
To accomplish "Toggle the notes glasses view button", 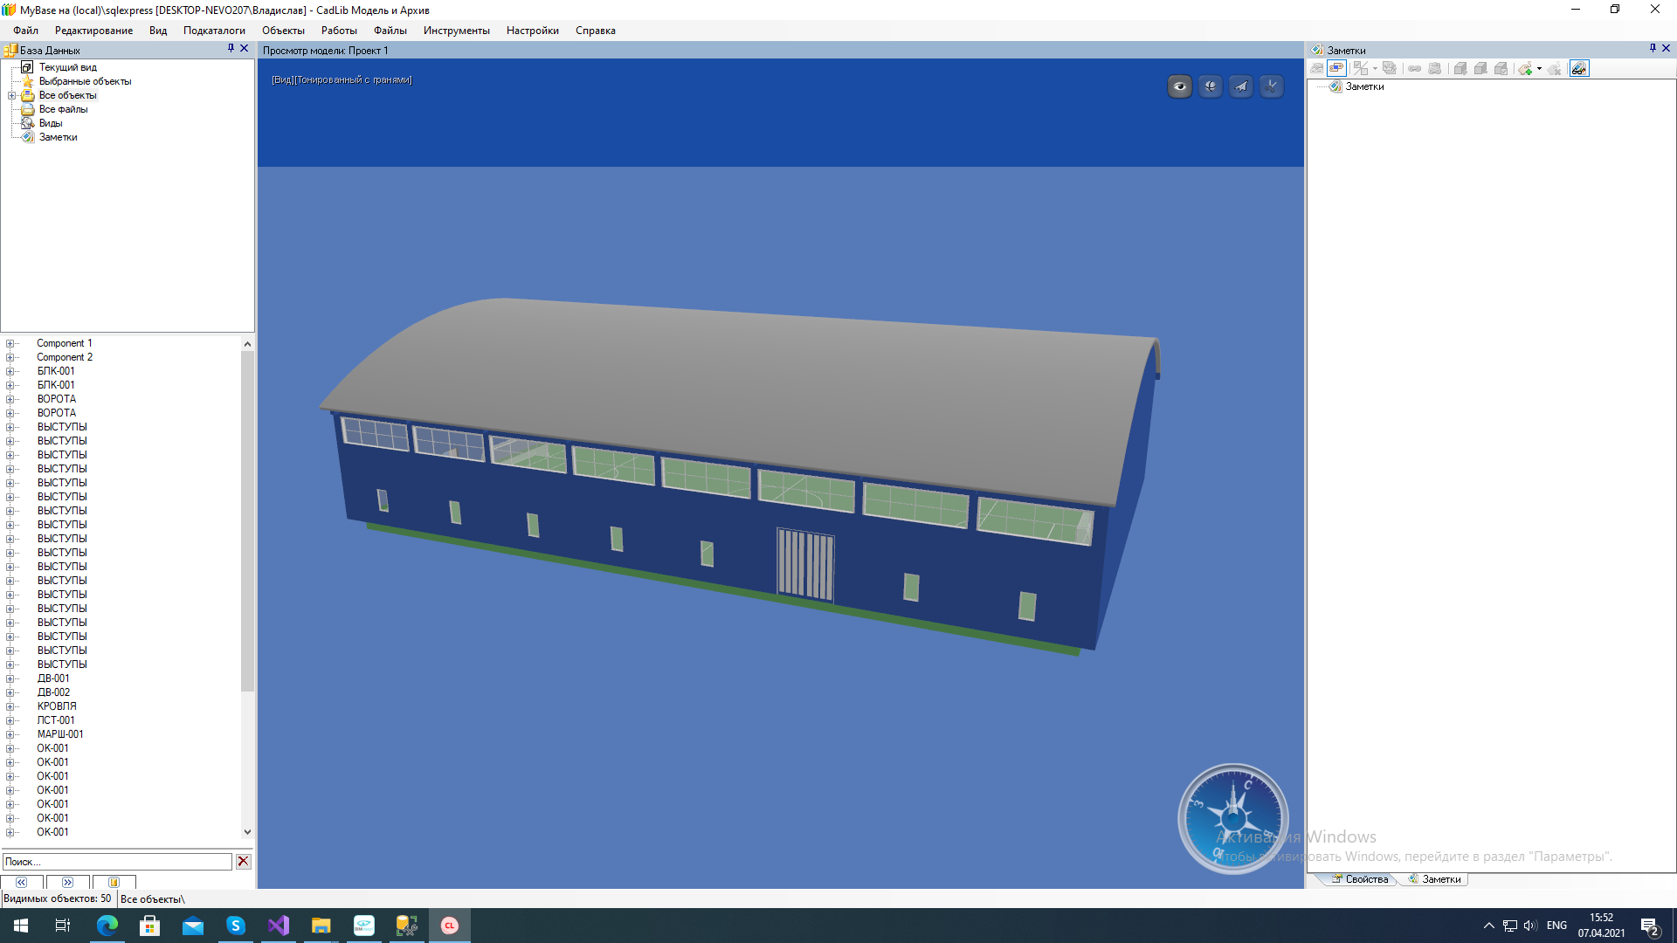I will (x=1579, y=69).
